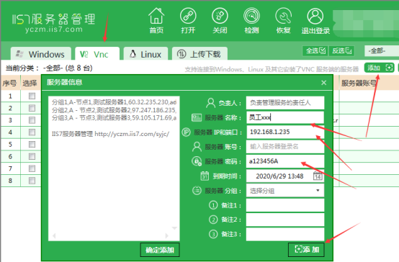Check the checkbox in row 6
Screen dimensions: 399x262
click(x=32, y=156)
